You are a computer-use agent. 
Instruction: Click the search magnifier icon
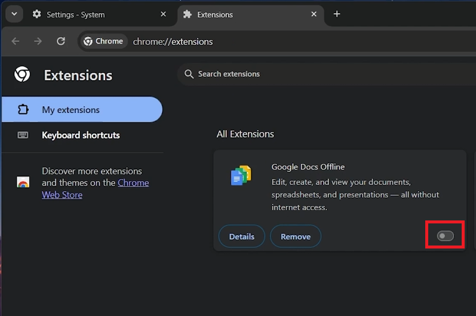[189, 74]
